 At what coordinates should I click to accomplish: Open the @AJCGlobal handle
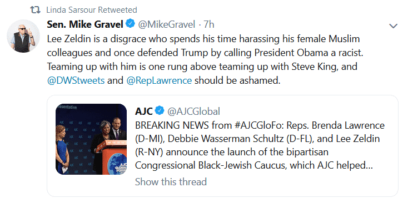(194, 111)
